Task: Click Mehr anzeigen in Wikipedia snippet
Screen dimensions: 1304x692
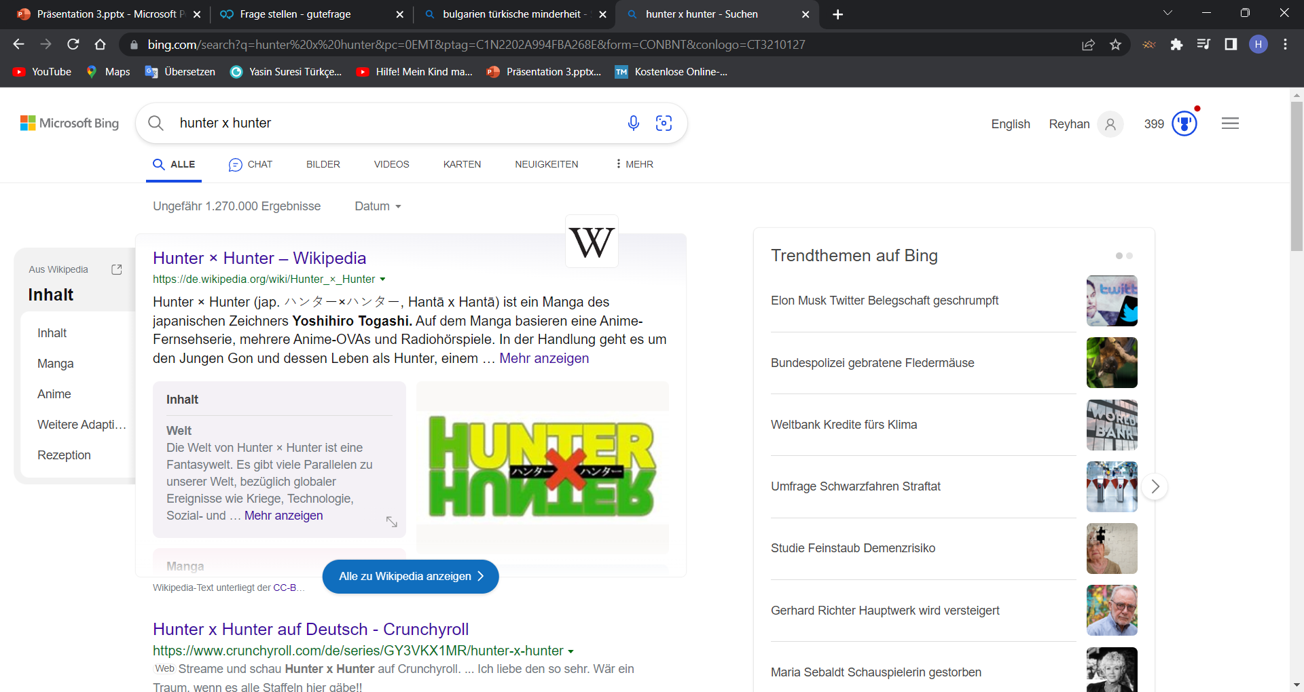Action: (544, 358)
